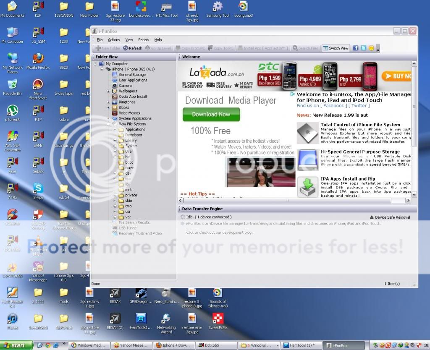
Task: Click the development blog link
Action: pos(219,232)
